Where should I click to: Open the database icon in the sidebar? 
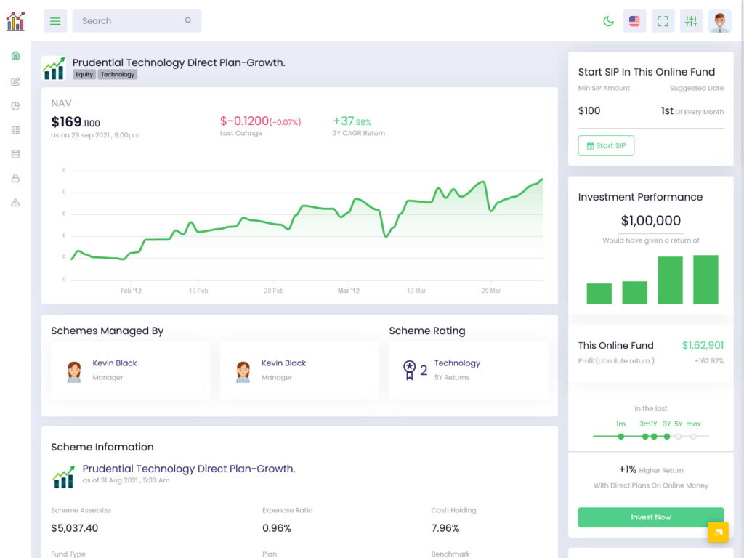tap(15, 154)
